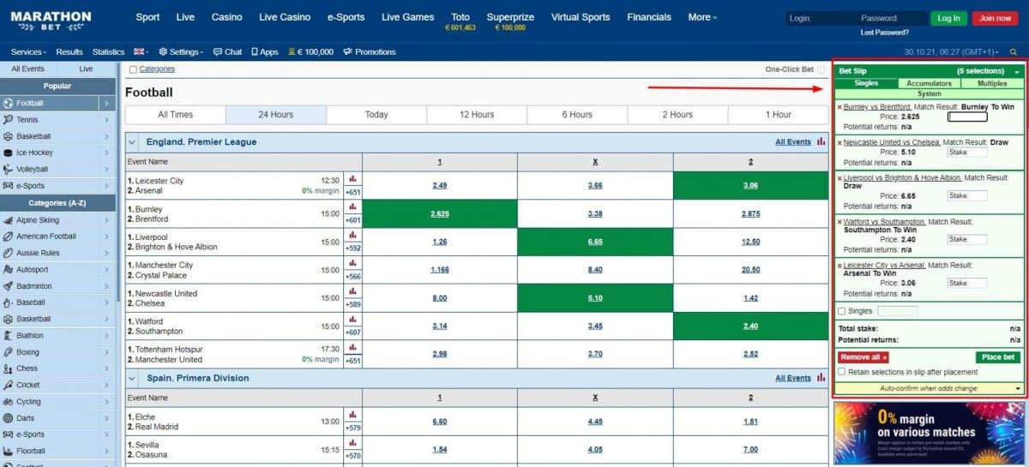Check Retain selections in slip after placement
This screenshot has width=1029, height=467.
pos(841,372)
